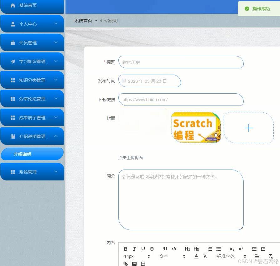Increase indent in editor
This screenshot has height=266, width=280.
(263, 249)
